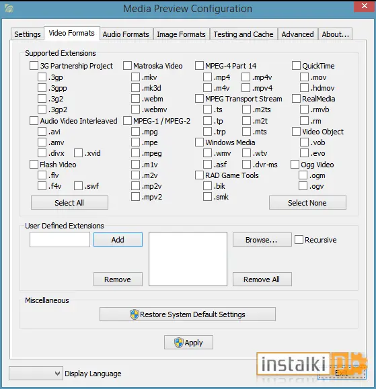Click the Media Preview app icon in title bar
The image size is (376, 389).
click(x=9, y=9)
